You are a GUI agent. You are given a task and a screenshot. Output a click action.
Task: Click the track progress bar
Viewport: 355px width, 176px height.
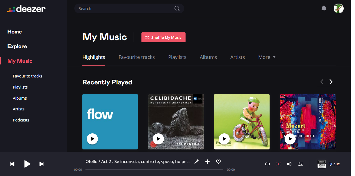tap(154, 169)
